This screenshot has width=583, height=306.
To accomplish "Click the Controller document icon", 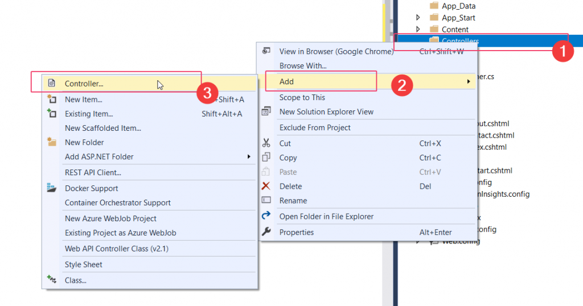I will [x=52, y=83].
